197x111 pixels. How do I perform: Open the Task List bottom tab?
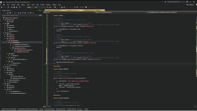click(x=41, y=109)
